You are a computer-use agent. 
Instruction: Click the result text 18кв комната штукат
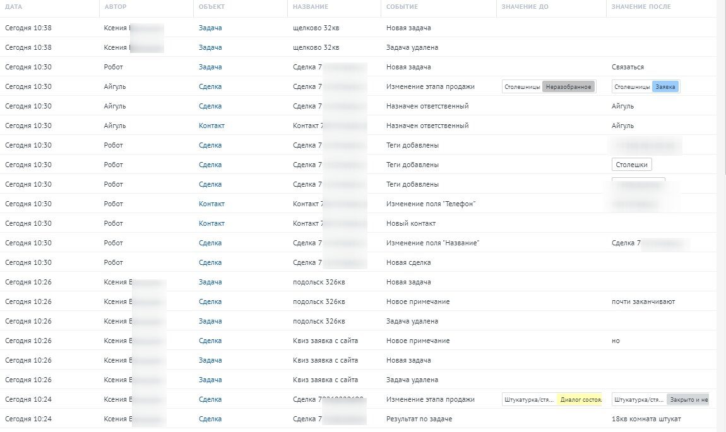(x=646, y=419)
